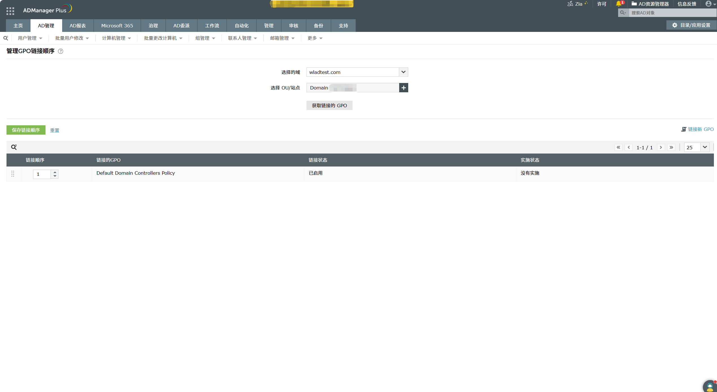This screenshot has width=717, height=392.
Task: Open the apps grid launcher icon
Action: 10,11
